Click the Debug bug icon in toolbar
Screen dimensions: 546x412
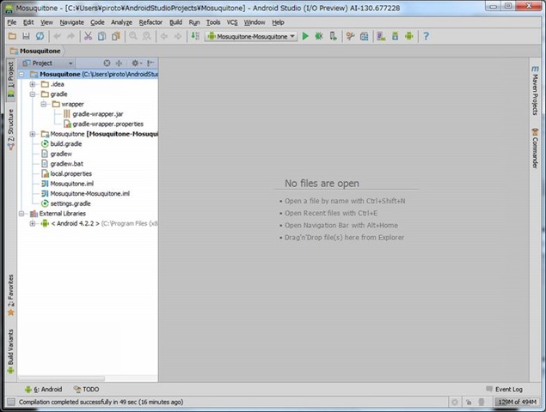pos(319,36)
